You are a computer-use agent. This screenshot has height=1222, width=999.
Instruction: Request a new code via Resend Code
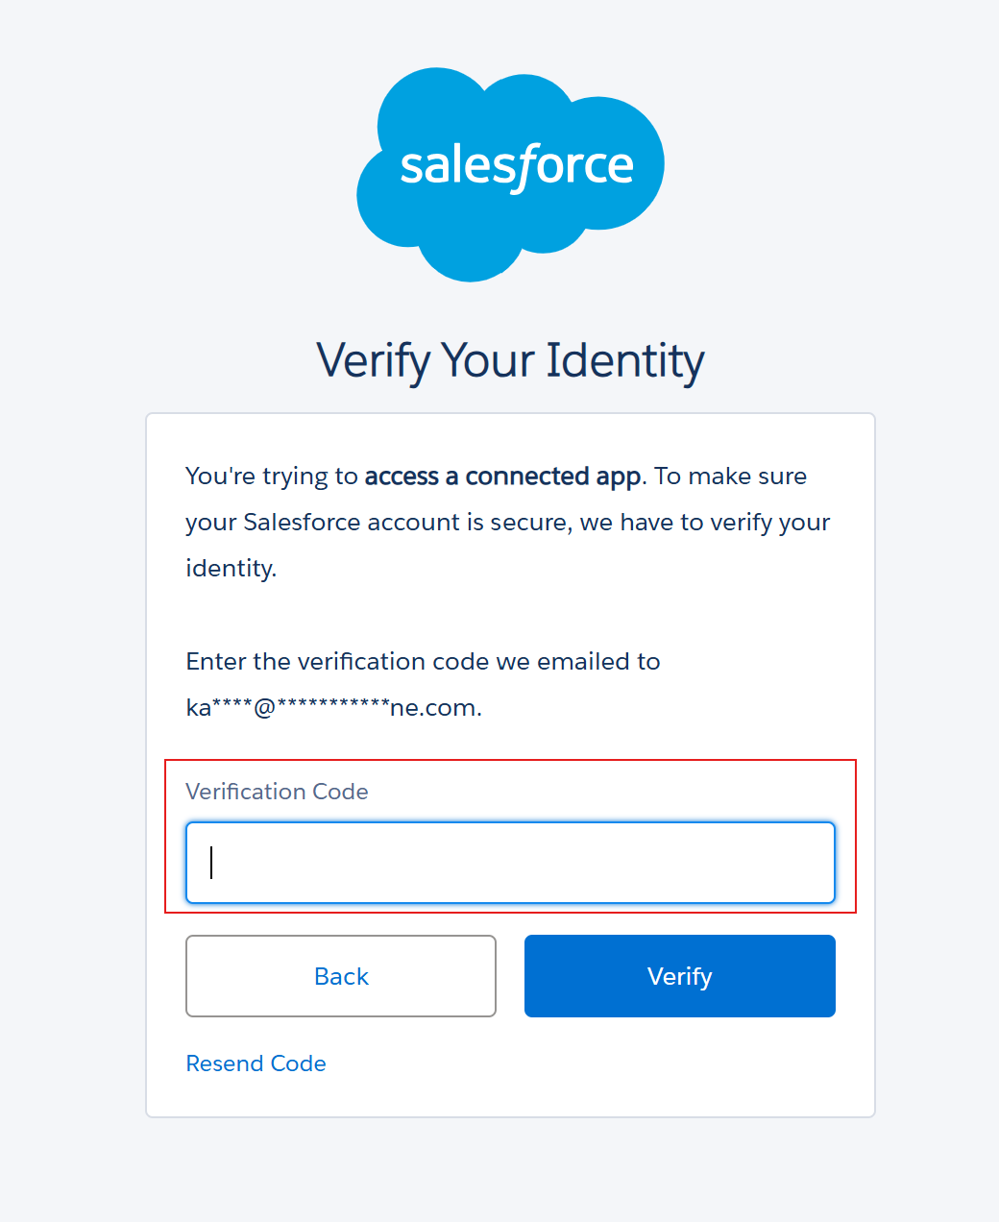(256, 1063)
